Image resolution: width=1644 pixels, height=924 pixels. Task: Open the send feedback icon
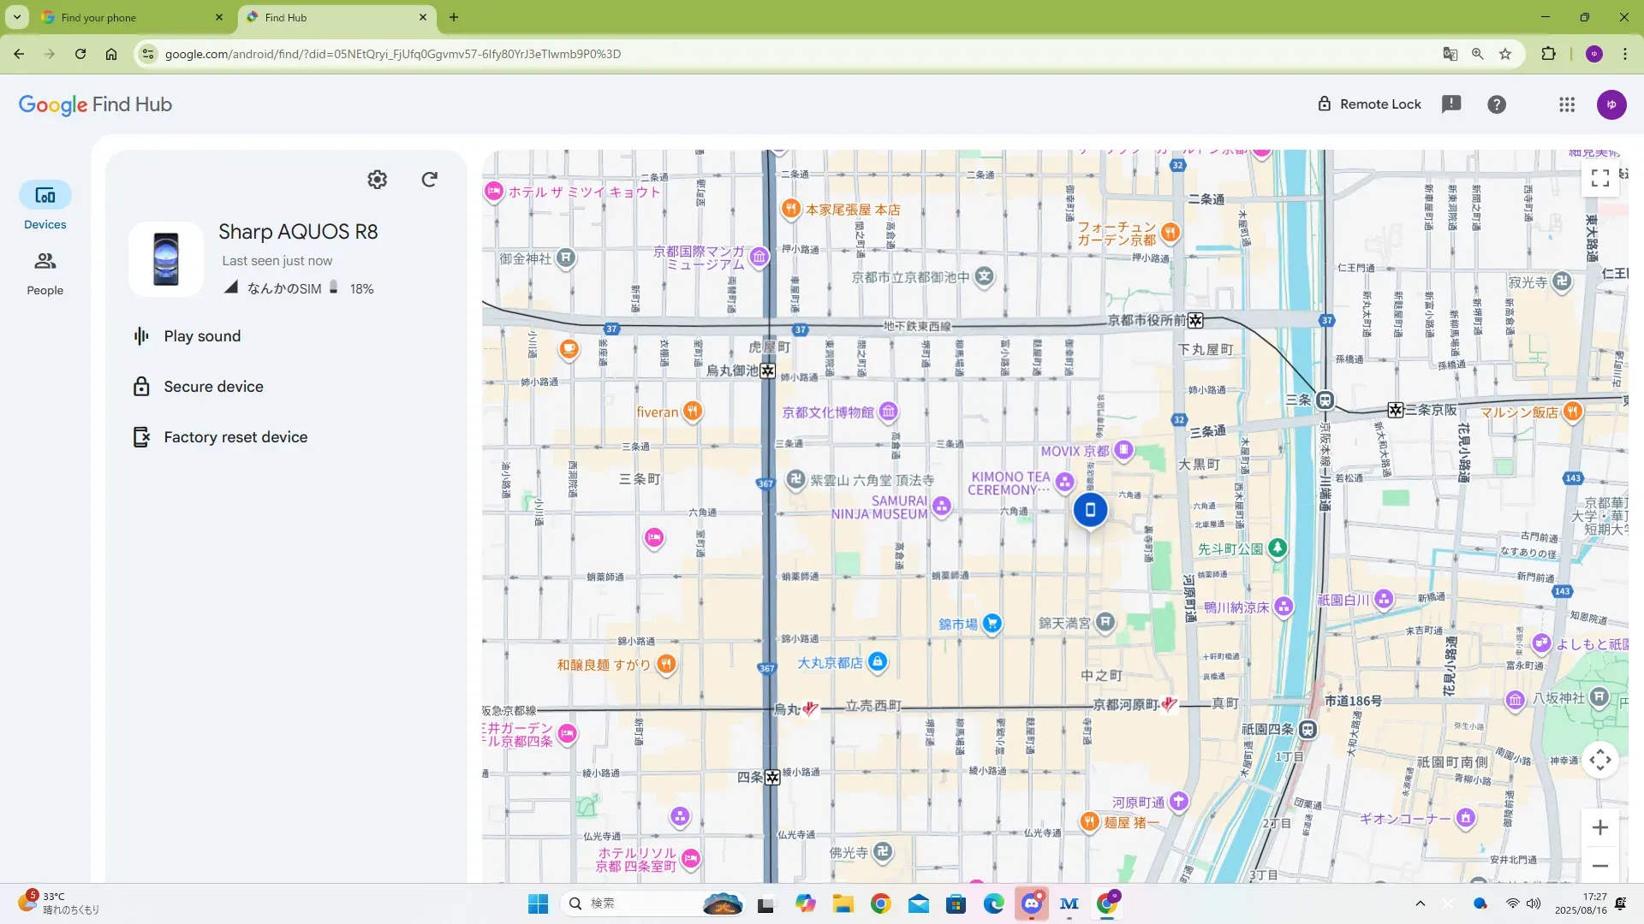(x=1451, y=104)
